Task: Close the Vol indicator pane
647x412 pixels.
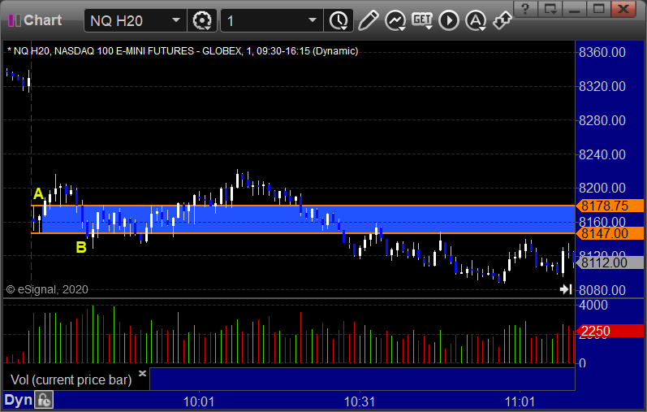Action: pyautogui.click(x=142, y=374)
